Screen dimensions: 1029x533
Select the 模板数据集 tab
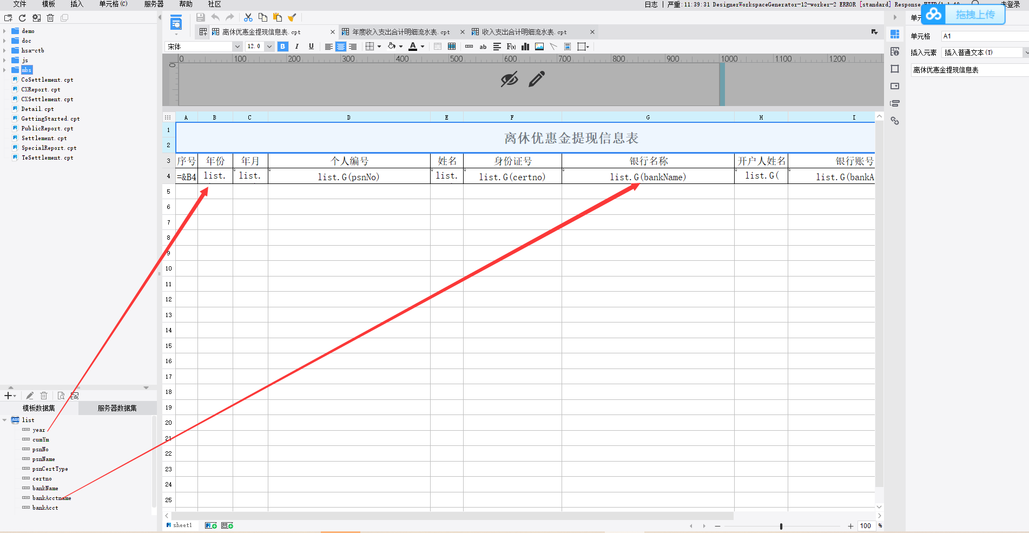(x=39, y=408)
